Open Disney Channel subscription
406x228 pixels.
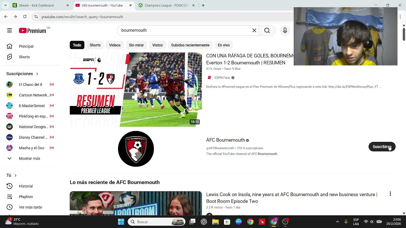(x=30, y=137)
